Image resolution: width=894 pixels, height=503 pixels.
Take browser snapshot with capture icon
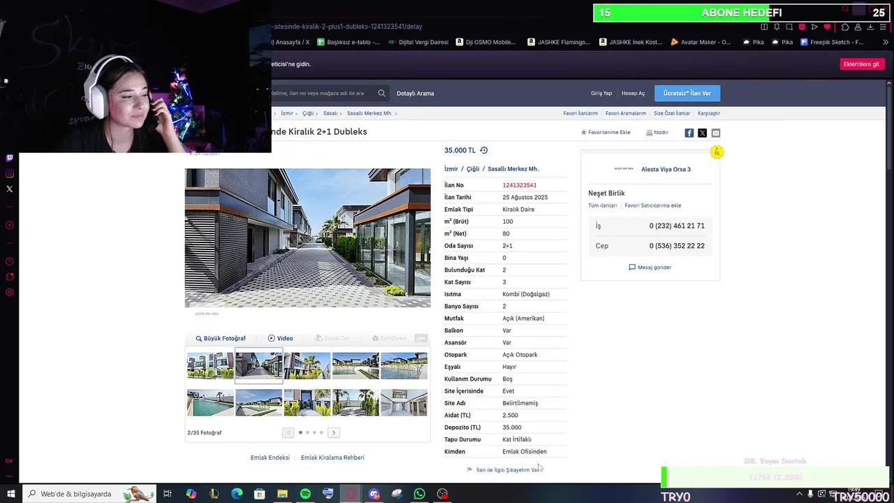[x=789, y=27]
